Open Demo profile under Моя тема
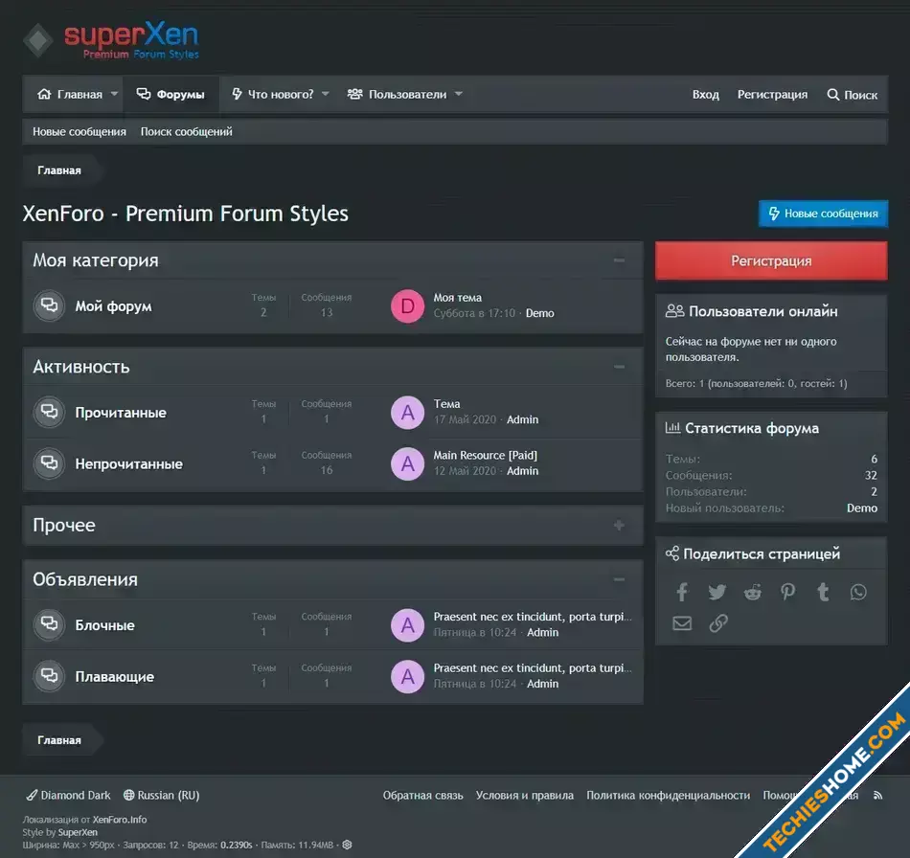Screen dimensions: 910x858 point(539,313)
